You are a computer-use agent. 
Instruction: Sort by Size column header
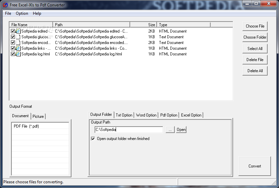pos(144,25)
